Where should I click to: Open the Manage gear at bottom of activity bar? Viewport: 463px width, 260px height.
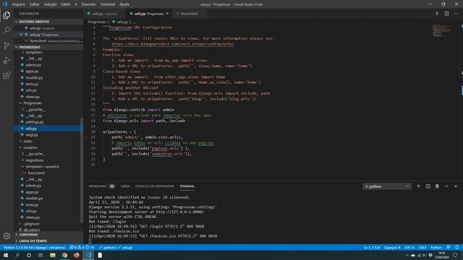point(7,236)
